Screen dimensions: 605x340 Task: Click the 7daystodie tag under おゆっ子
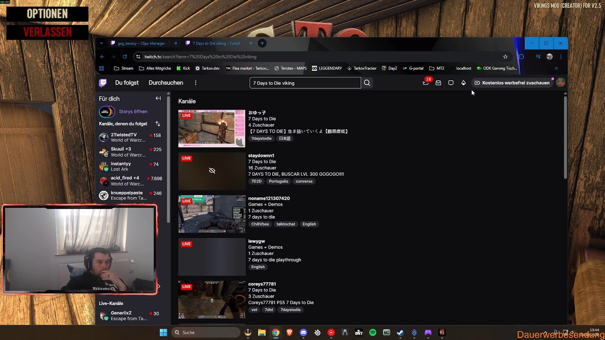pyautogui.click(x=261, y=139)
